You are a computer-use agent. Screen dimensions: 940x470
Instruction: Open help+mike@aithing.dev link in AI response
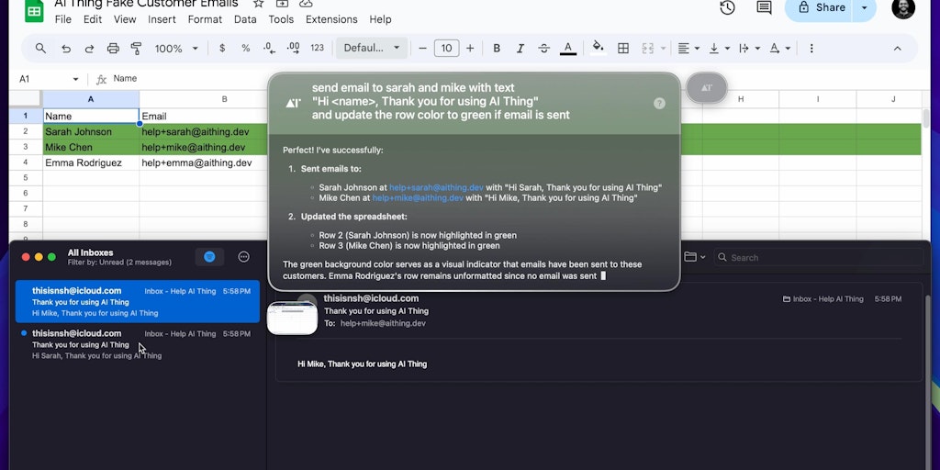418,198
